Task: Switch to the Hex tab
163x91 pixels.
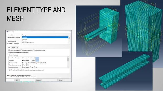Action: pyautogui.click(x=9, y=48)
